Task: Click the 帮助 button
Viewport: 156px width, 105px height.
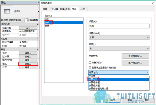Action: click(147, 100)
